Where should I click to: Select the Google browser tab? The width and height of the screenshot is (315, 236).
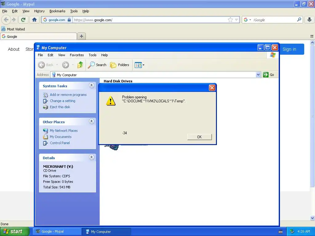click(38, 37)
